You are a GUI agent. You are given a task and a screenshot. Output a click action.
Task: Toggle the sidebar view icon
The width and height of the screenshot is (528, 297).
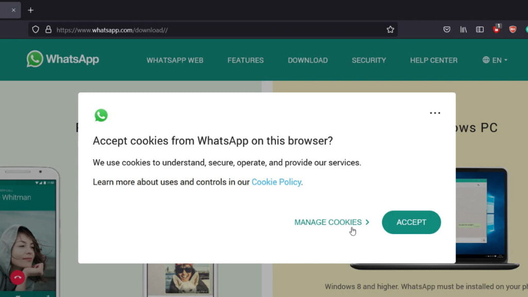tap(480, 29)
